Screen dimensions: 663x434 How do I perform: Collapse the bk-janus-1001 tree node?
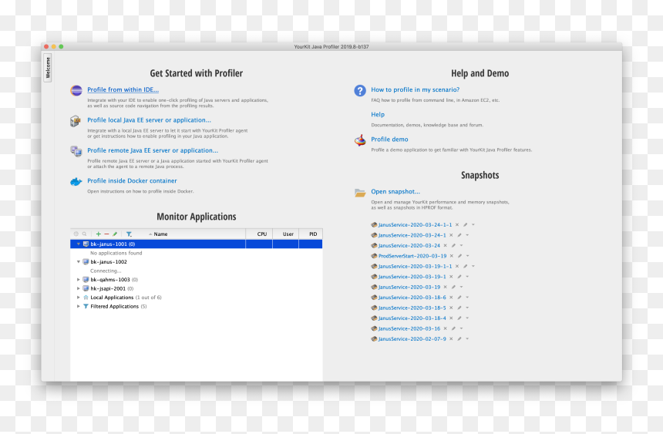pos(78,244)
